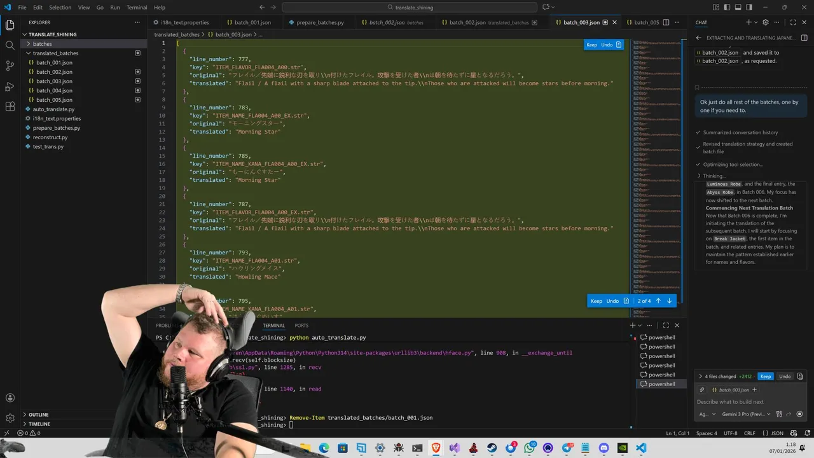Open the Source Control view
The height and width of the screenshot is (458, 814).
pyautogui.click(x=10, y=66)
